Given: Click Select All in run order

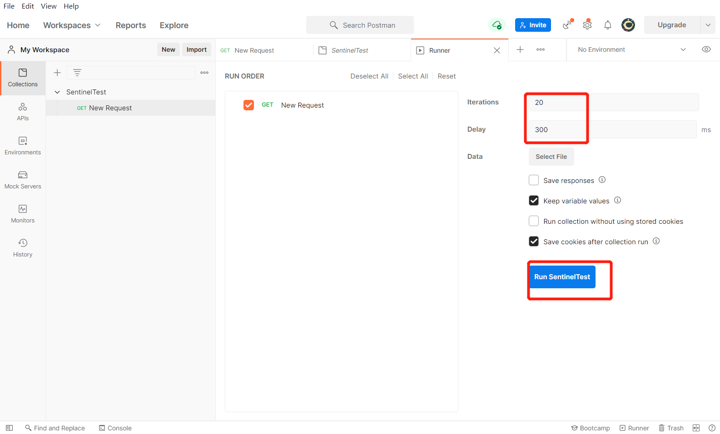Looking at the screenshot, I should [x=413, y=76].
